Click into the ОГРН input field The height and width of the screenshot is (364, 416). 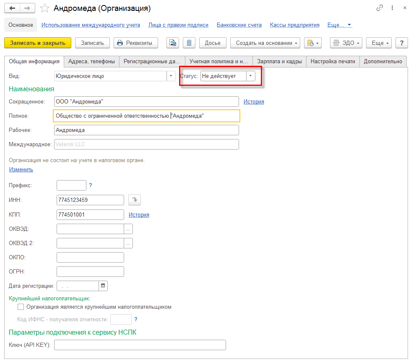tap(90, 271)
